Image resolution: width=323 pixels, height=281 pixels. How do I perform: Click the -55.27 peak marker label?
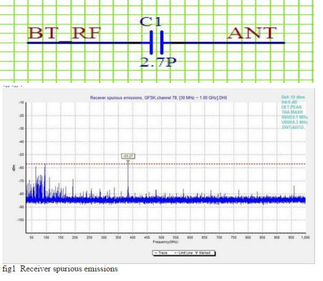pyautogui.click(x=128, y=156)
